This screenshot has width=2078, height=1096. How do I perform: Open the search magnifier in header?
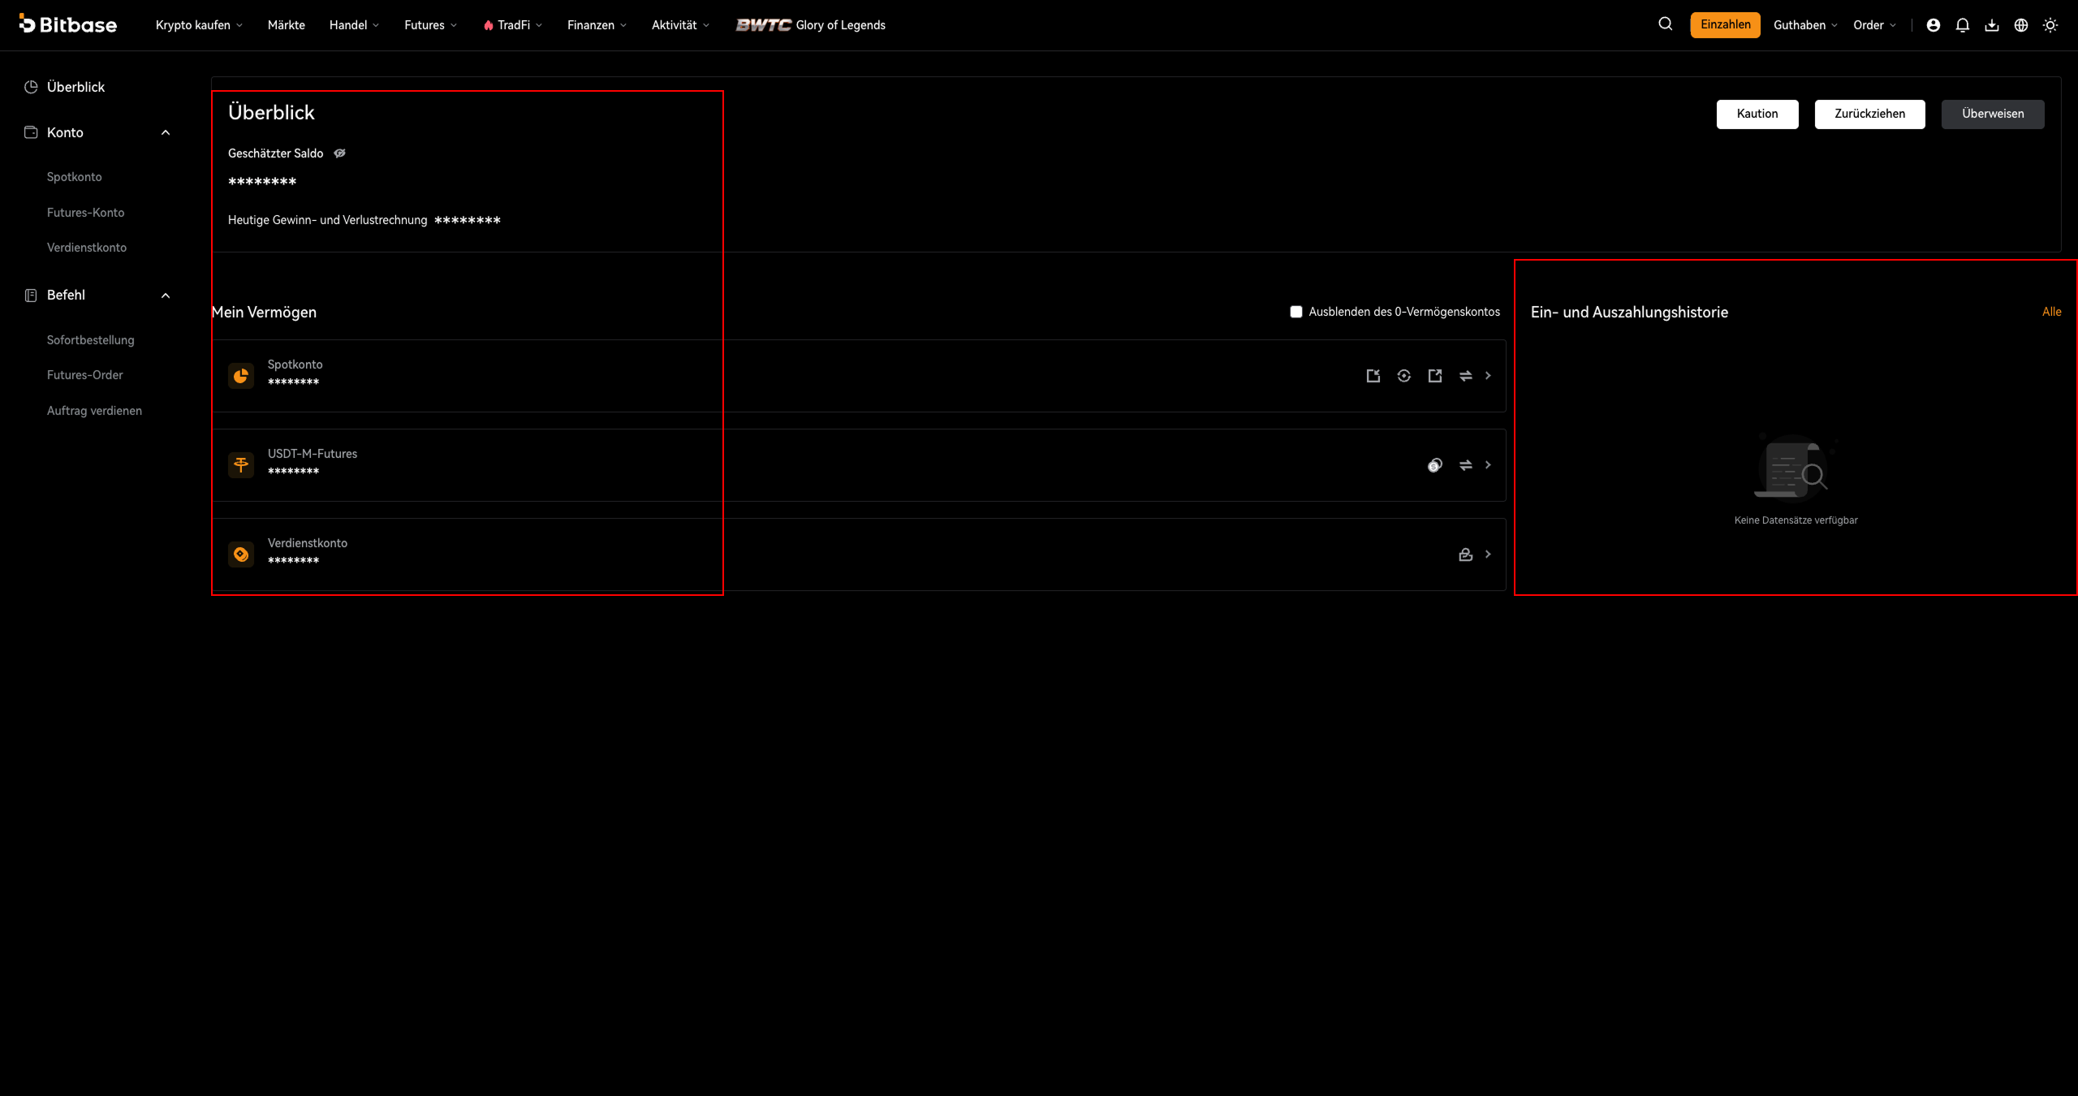(1665, 24)
